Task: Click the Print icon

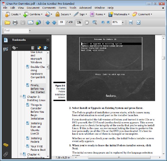Action: pyautogui.click(x=15, y=22)
